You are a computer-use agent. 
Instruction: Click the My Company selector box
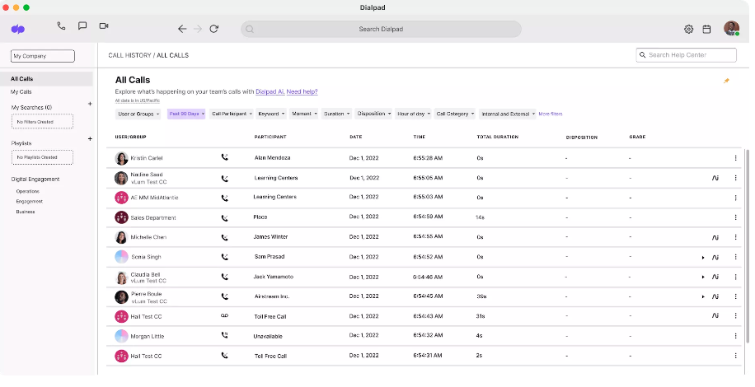[43, 56]
